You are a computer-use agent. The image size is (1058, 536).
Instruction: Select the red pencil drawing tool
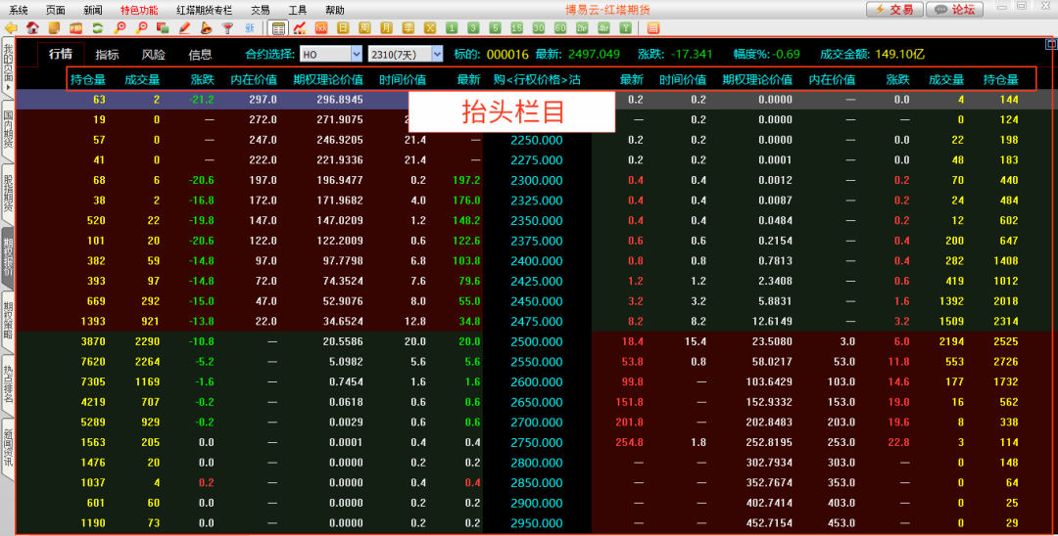click(x=184, y=27)
